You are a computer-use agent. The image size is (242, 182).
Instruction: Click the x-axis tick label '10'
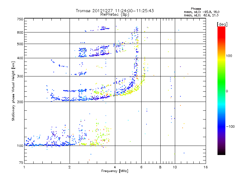coord(175,167)
